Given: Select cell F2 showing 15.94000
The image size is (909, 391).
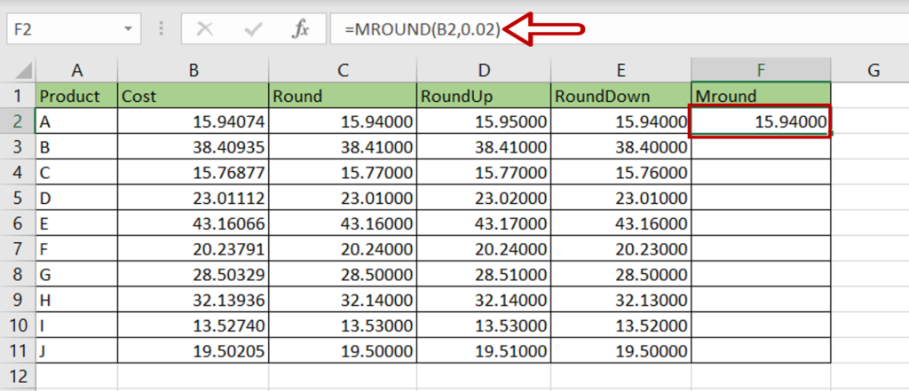Looking at the screenshot, I should click(761, 121).
